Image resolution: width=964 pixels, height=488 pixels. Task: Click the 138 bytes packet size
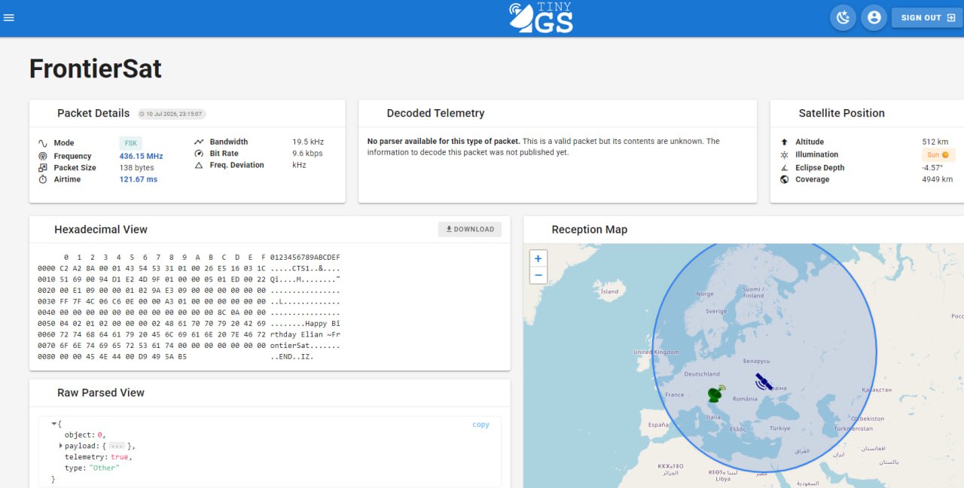pos(136,168)
